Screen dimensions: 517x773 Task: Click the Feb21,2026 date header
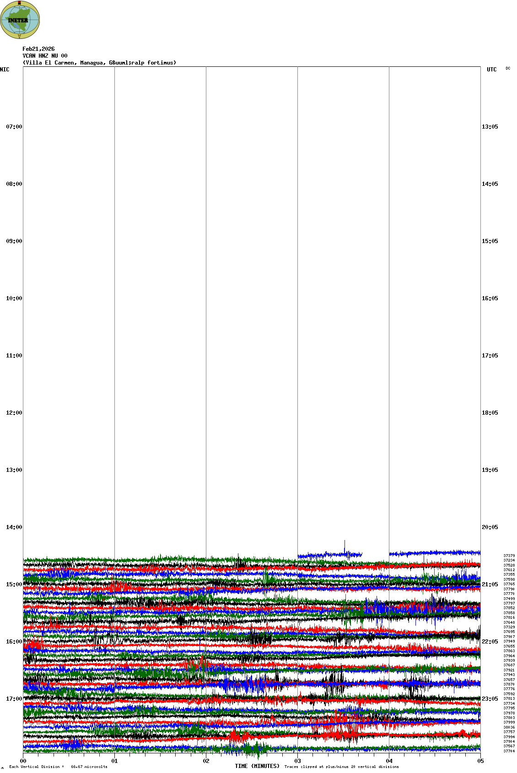pyautogui.click(x=38, y=49)
